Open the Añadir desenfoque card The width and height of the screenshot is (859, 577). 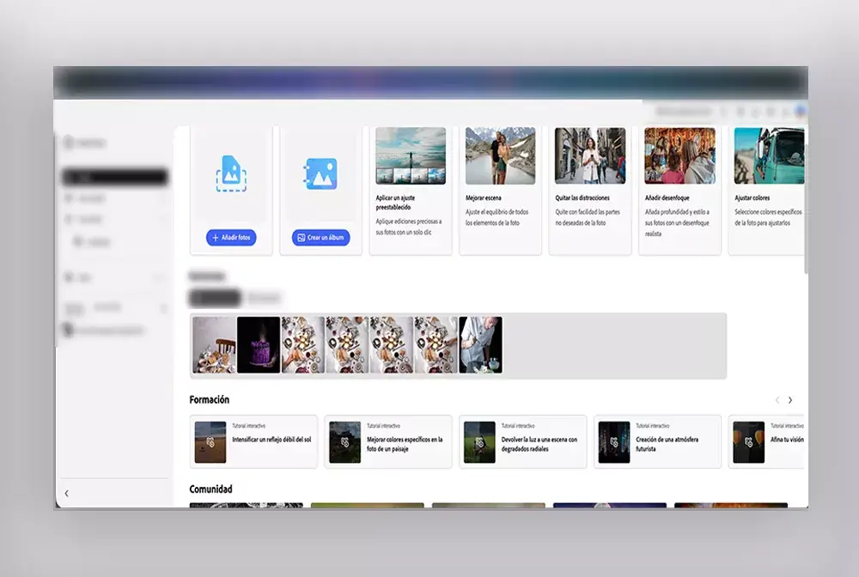tap(679, 191)
